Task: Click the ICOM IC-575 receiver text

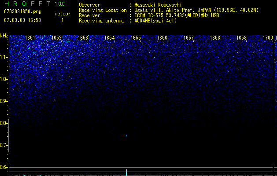Action: click(x=177, y=15)
